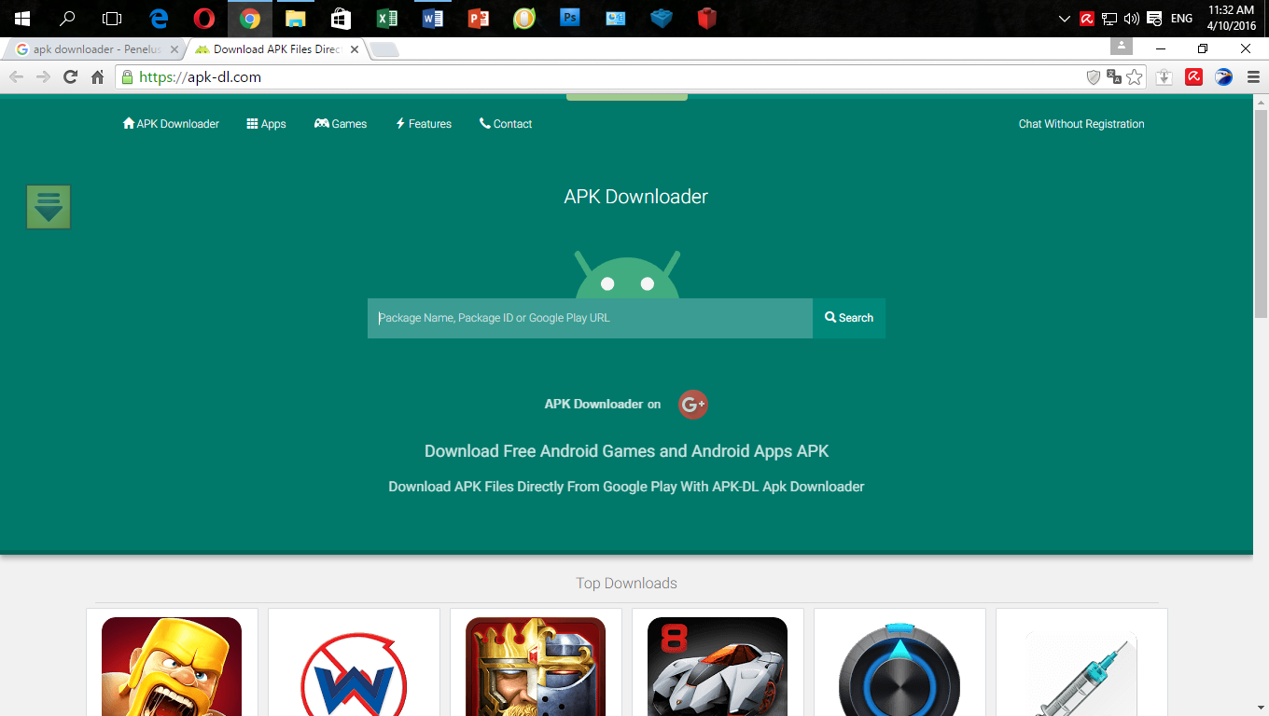
Task: Open APK Downloader nav link
Action: (x=171, y=124)
